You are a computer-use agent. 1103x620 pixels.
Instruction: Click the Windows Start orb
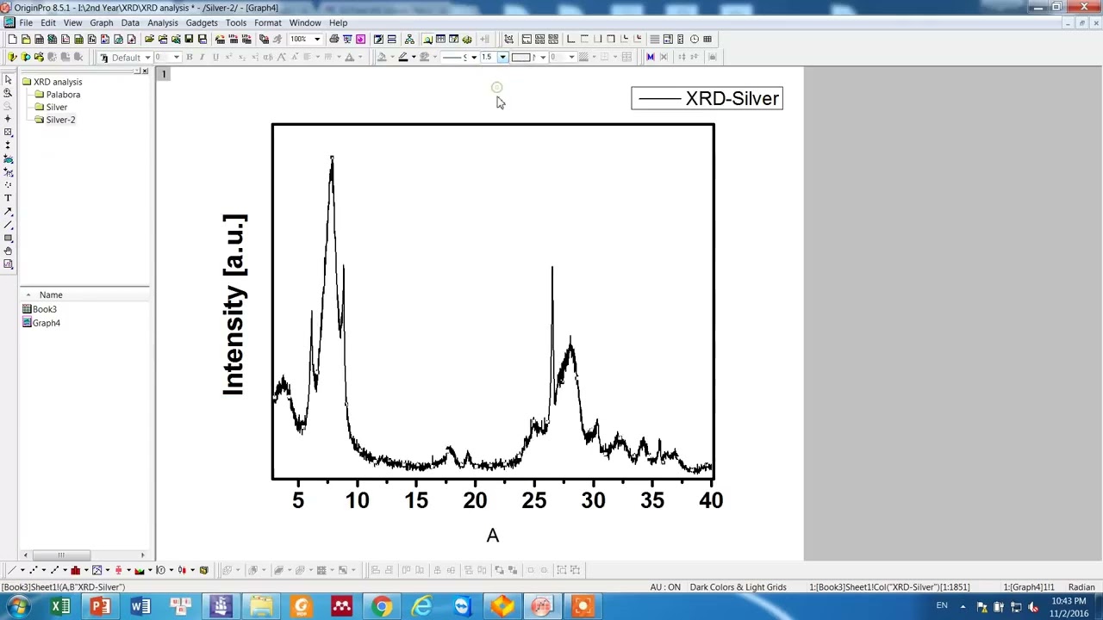coord(17,607)
